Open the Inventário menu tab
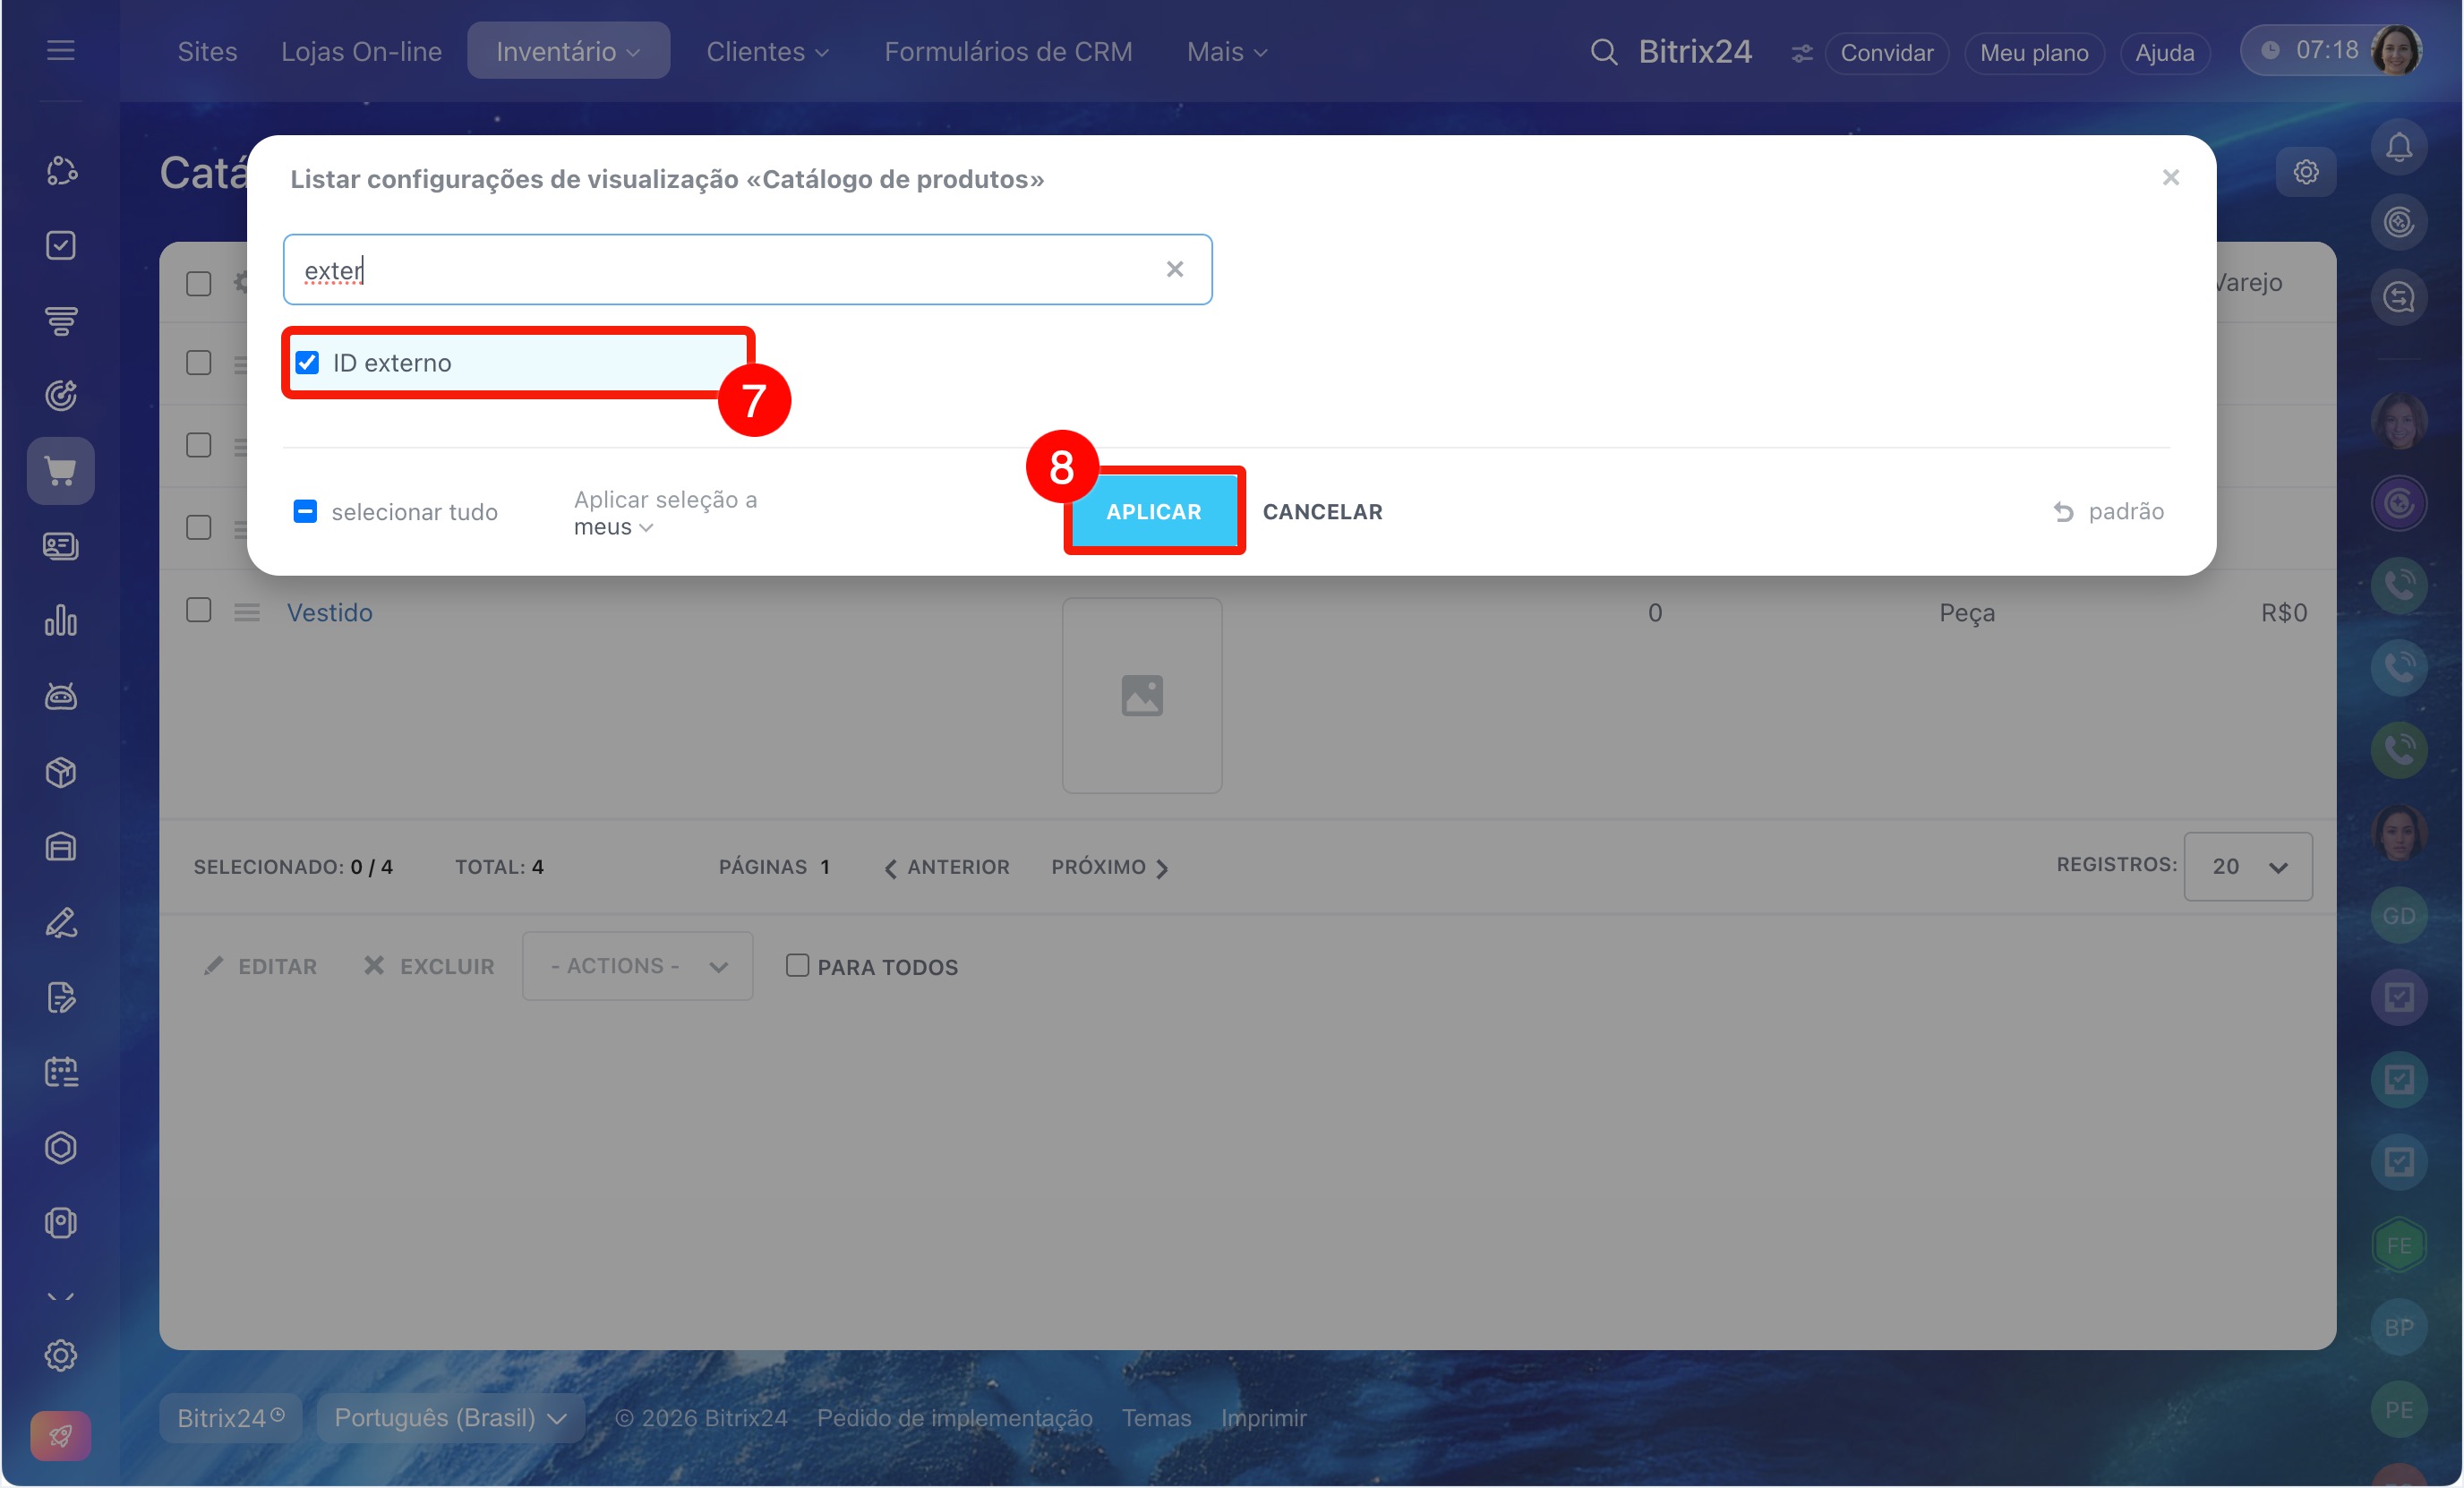 click(567, 52)
